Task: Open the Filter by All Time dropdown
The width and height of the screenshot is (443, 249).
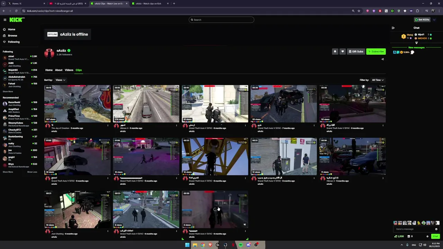Action: point(378,80)
